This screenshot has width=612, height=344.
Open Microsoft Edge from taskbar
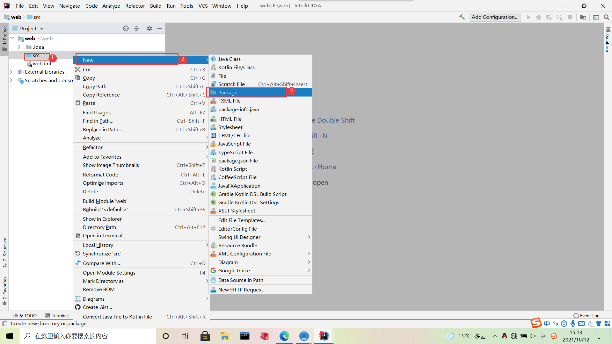pyautogui.click(x=284, y=336)
